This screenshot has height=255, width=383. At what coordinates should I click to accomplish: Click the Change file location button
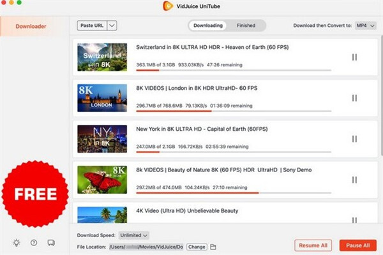pyautogui.click(x=197, y=247)
